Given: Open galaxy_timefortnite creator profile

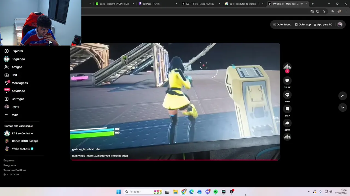Looking at the screenshot, I should click(x=86, y=149).
